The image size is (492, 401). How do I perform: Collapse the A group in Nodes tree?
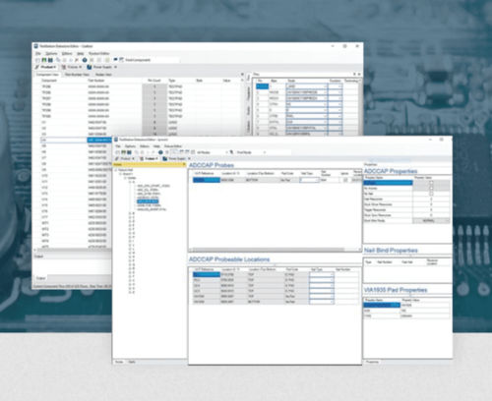click(x=130, y=182)
